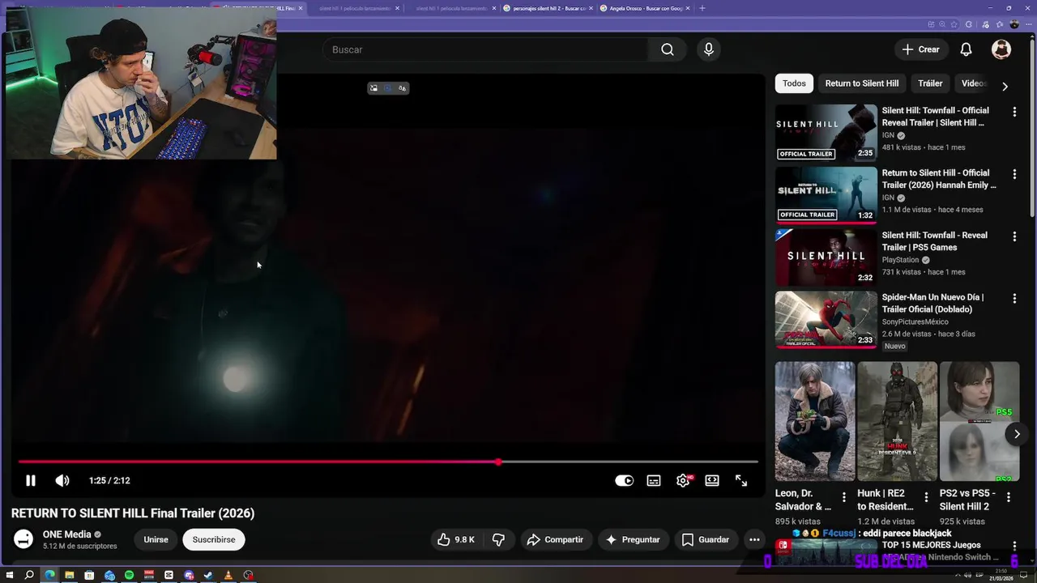
Task: Open notifications bell
Action: click(966, 49)
